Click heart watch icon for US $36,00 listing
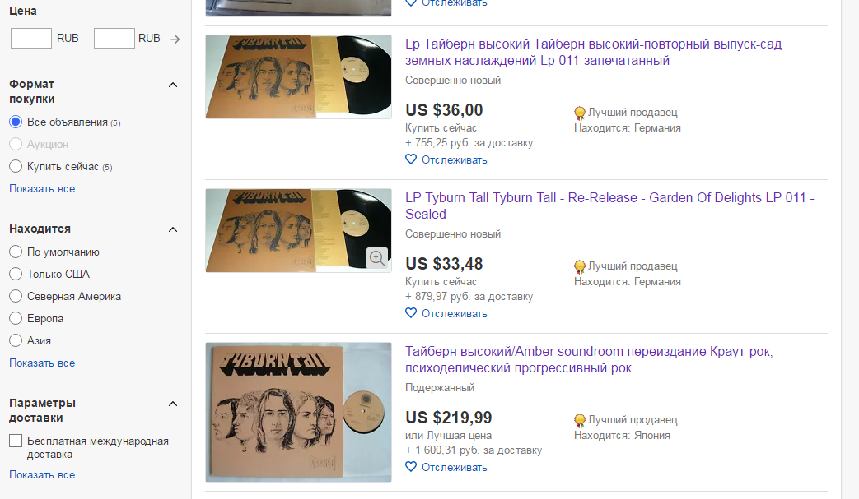This screenshot has height=499, width=859. [411, 159]
